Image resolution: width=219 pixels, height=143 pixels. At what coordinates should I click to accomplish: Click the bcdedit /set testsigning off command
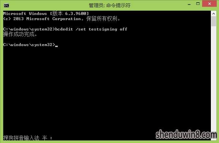pyautogui.click(x=91, y=29)
